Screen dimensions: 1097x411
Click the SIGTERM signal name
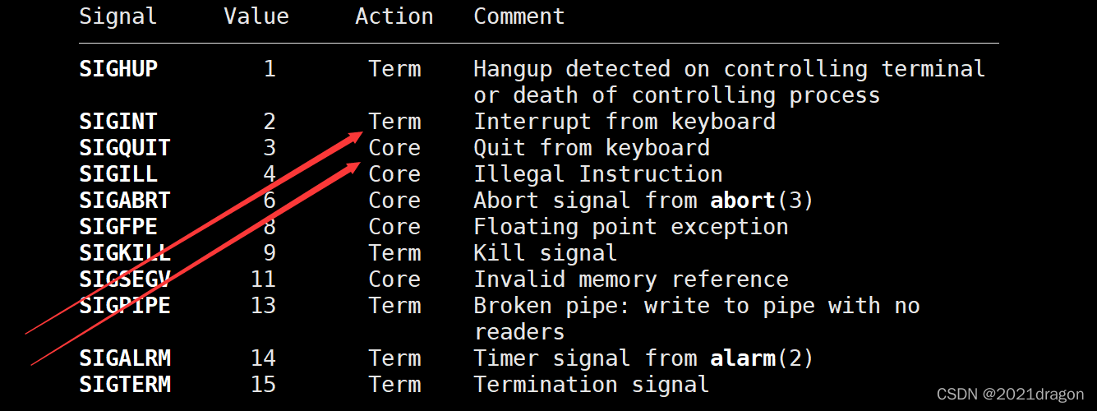click(x=125, y=385)
